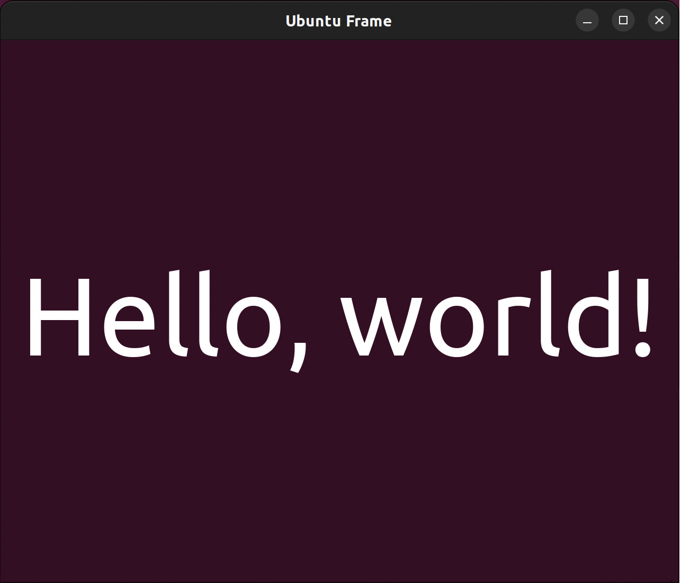Click the X symbol in the title bar
The height and width of the screenshot is (583, 681).
tap(659, 20)
